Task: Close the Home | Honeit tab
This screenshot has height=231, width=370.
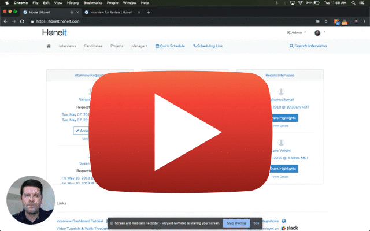Action: click(x=77, y=12)
